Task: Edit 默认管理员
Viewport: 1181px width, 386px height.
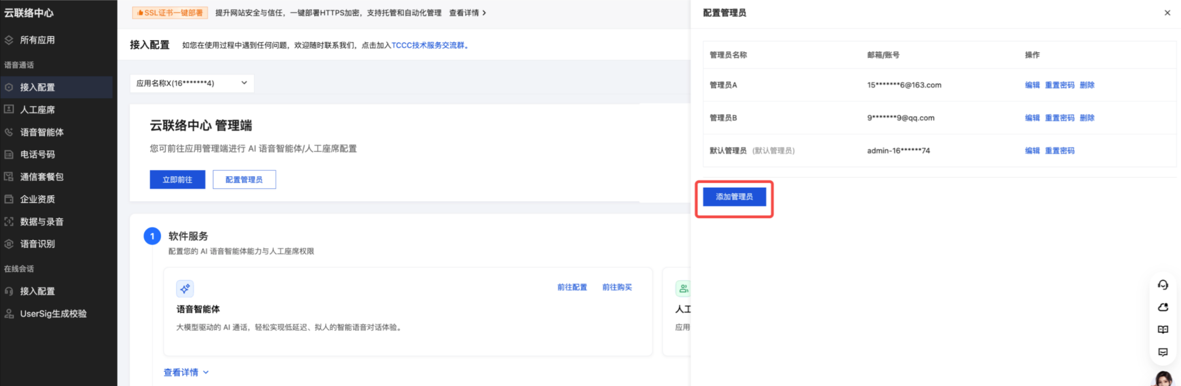Action: coord(1032,151)
